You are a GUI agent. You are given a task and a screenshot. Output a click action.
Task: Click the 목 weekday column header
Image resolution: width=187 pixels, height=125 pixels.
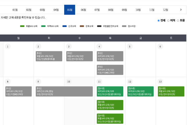point(110,38)
